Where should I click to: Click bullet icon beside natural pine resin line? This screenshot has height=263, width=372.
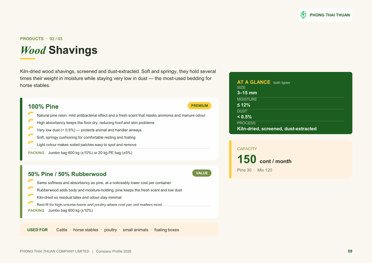pos(31,114)
